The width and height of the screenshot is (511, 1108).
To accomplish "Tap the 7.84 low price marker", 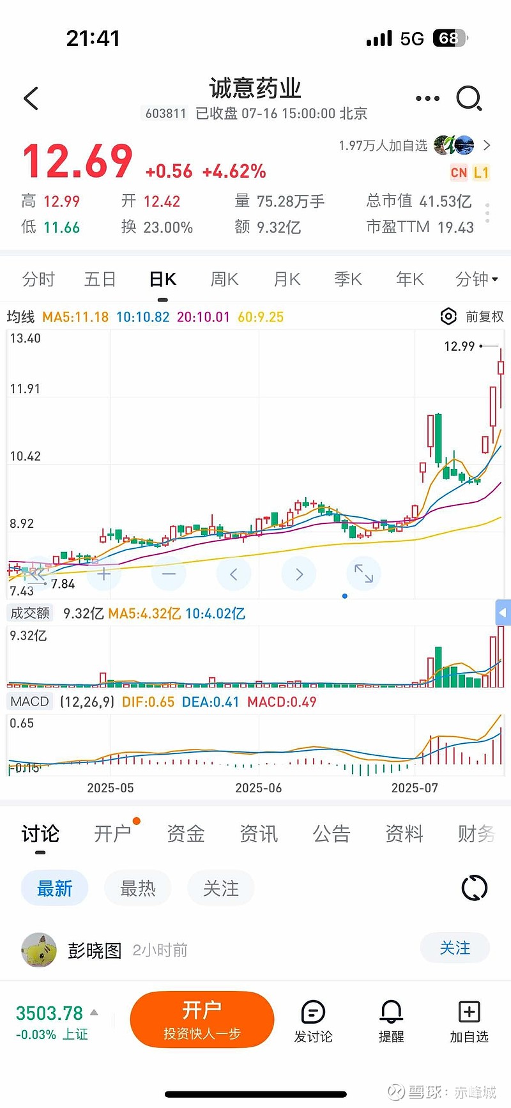I will click(x=63, y=584).
